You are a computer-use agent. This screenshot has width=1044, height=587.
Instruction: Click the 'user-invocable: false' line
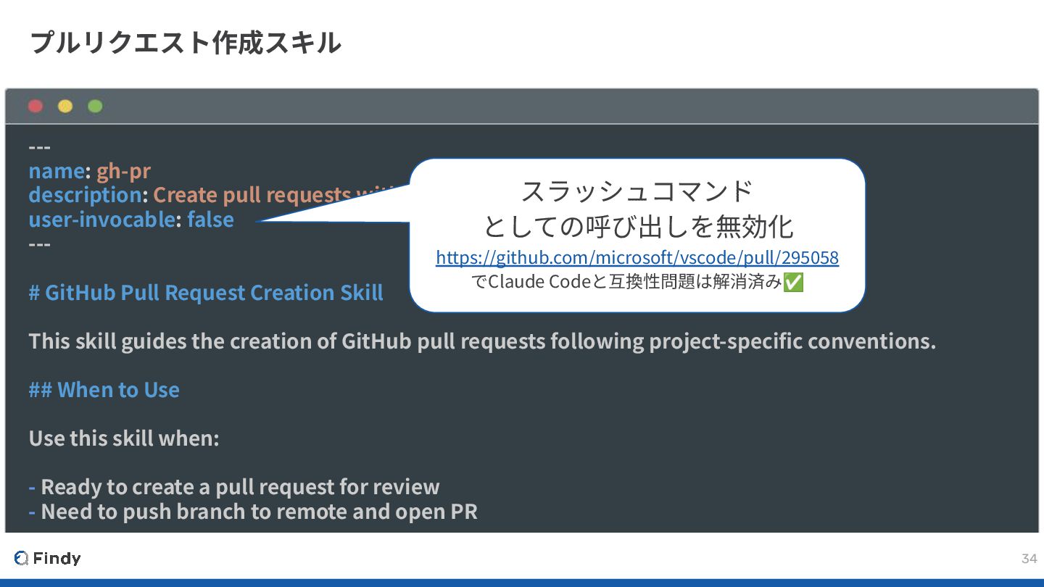point(131,220)
